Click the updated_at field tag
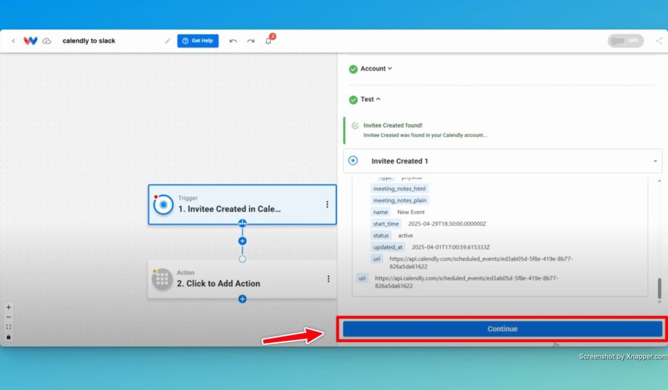The height and width of the screenshot is (390, 668). [x=387, y=247]
